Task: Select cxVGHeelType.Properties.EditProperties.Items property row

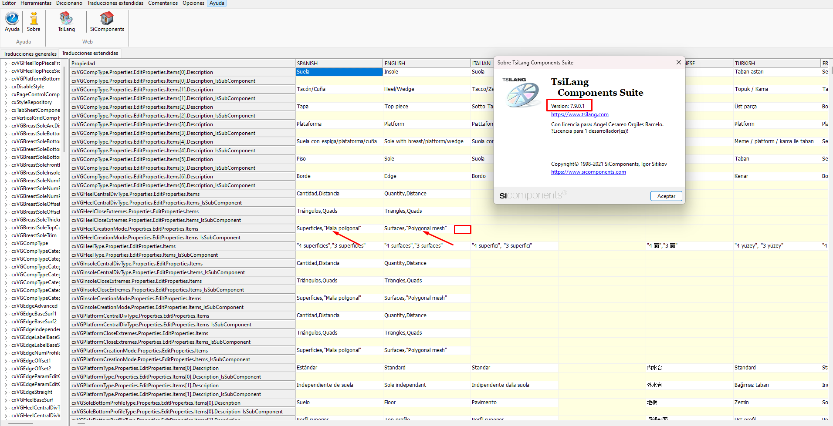Action: 183,246
